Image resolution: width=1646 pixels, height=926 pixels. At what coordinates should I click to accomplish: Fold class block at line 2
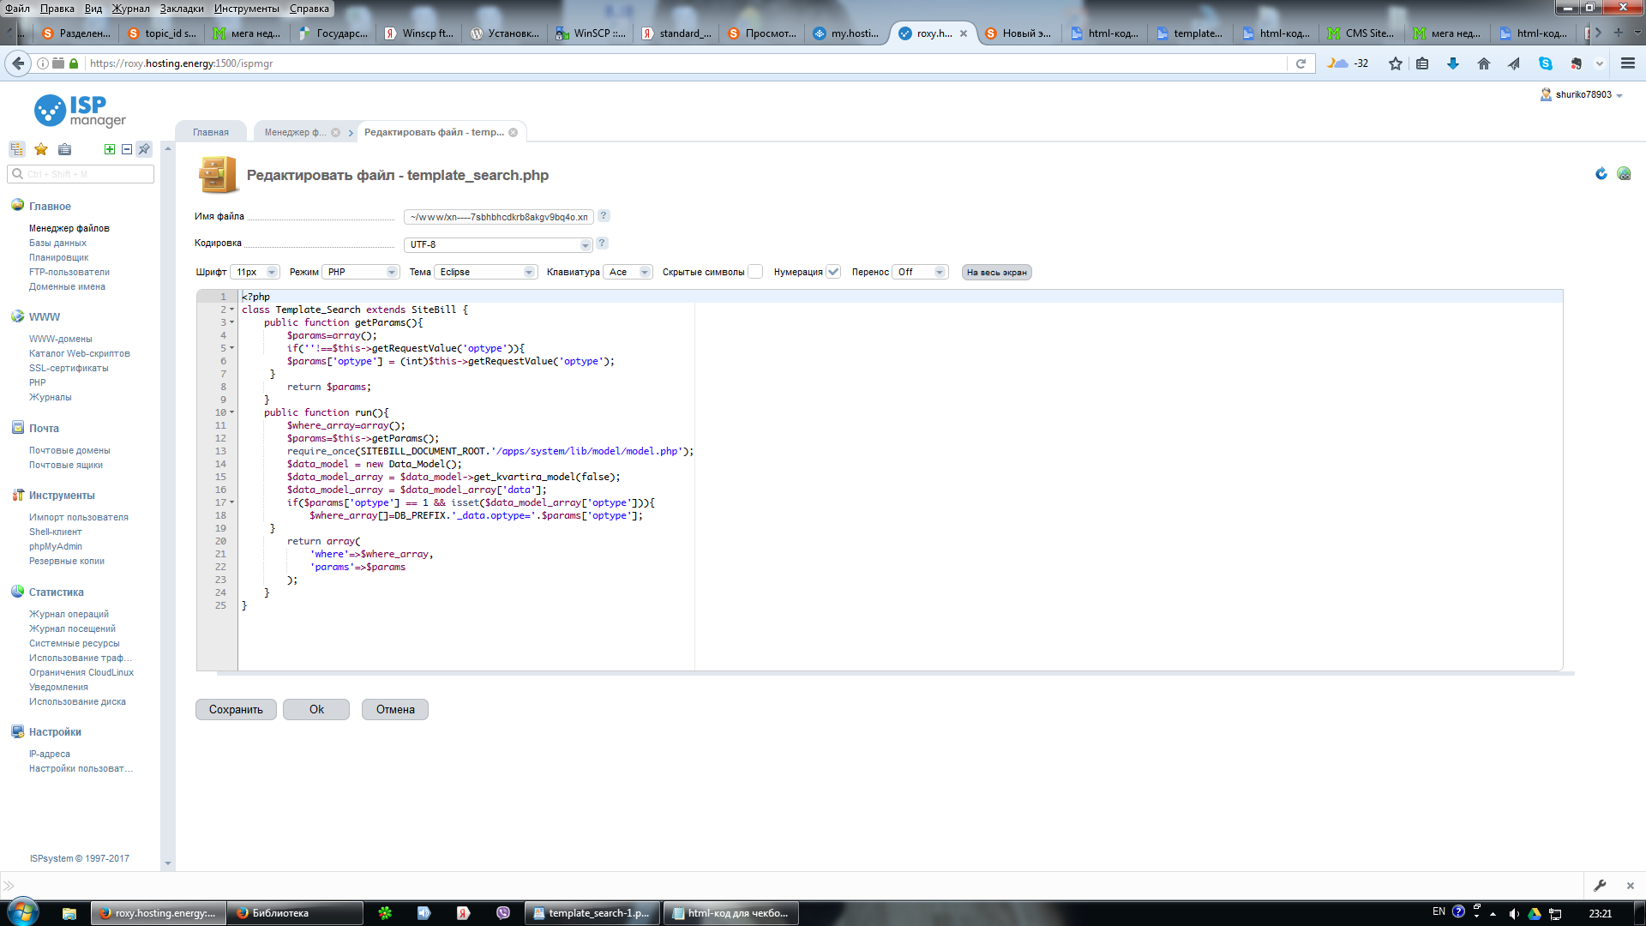pyautogui.click(x=232, y=310)
